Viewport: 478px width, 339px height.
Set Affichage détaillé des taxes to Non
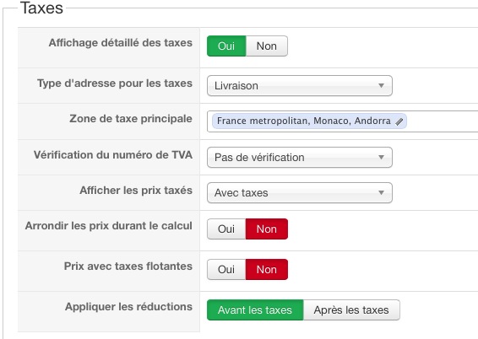(x=267, y=46)
